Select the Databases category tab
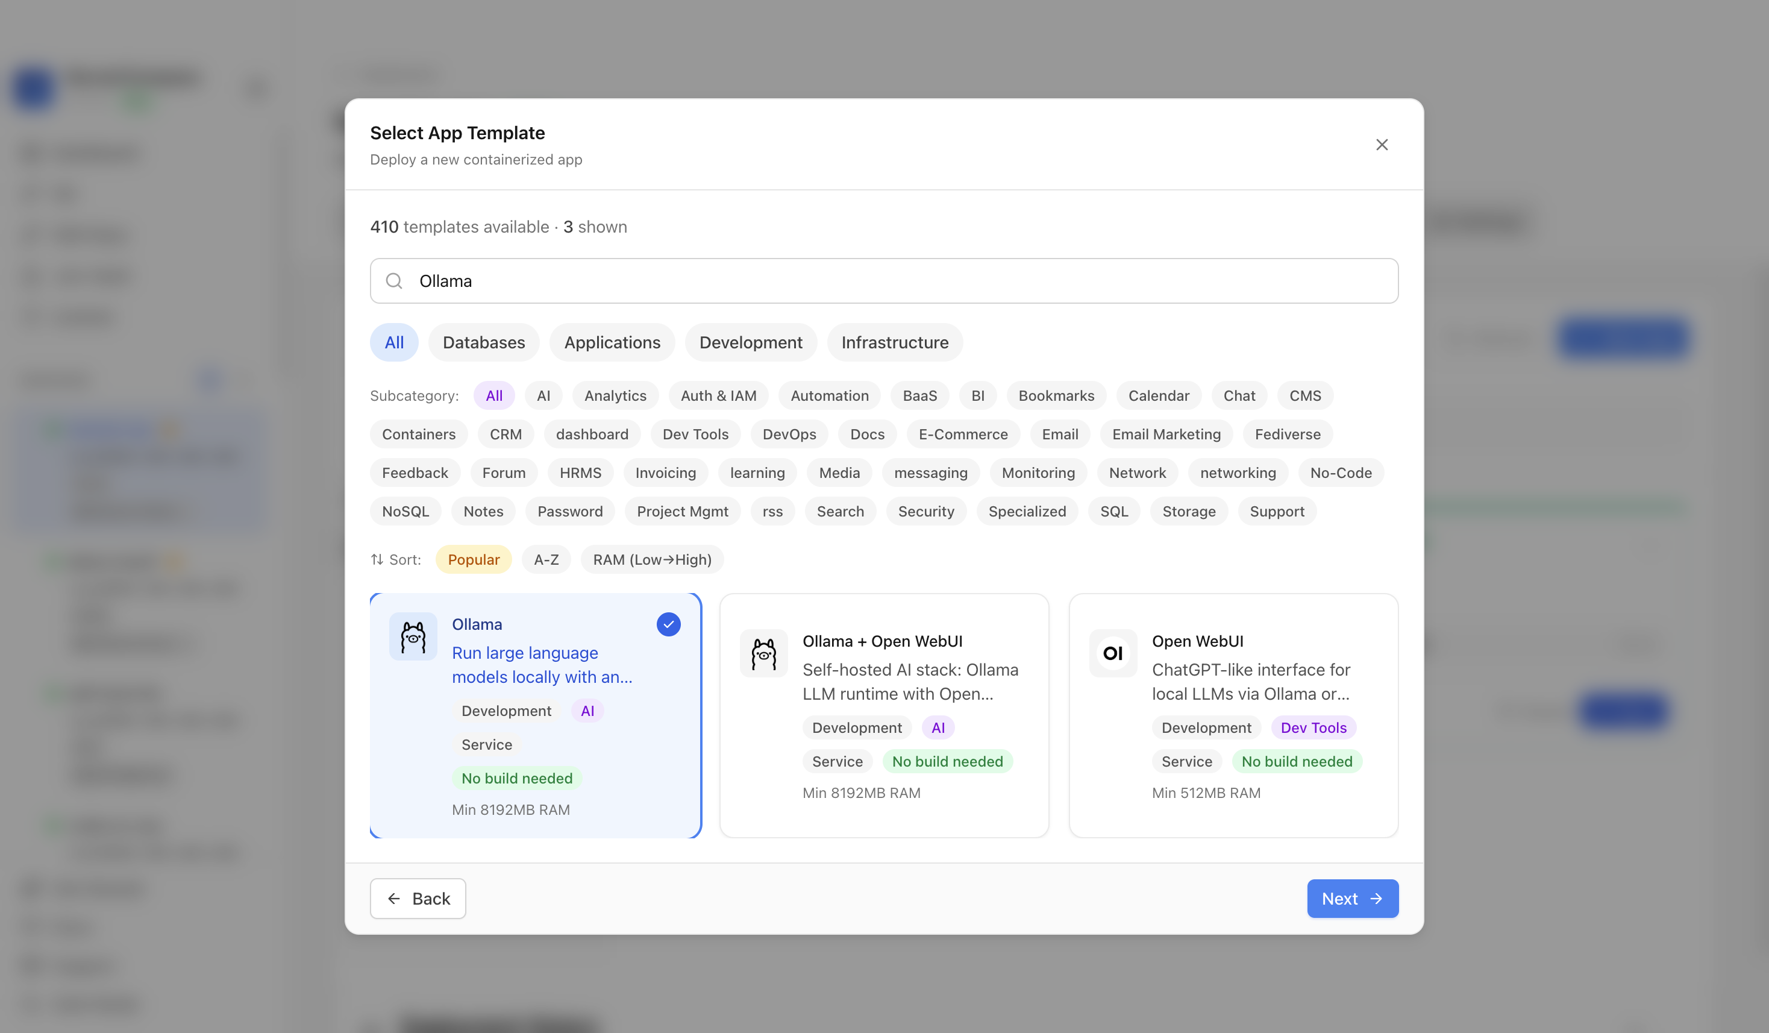 (484, 343)
